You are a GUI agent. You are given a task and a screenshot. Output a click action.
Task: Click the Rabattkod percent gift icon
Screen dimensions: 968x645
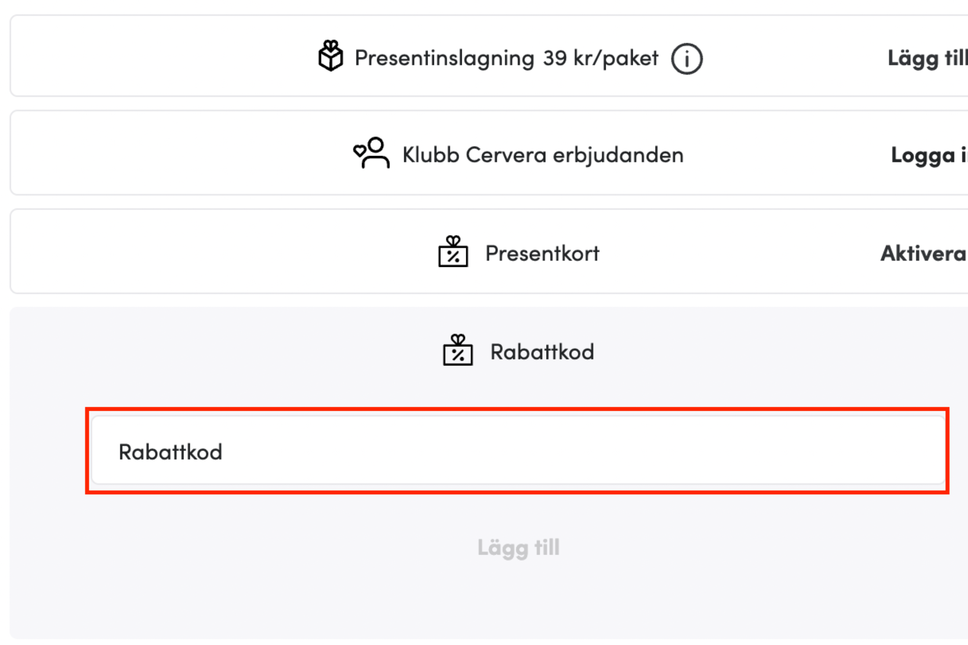458,350
